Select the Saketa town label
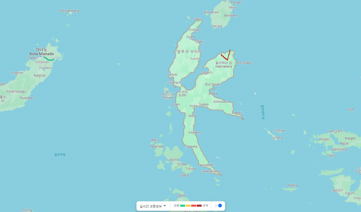361x212 pixels. [x=192, y=146]
